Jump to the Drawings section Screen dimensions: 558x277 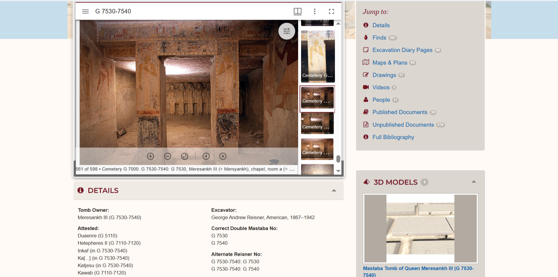384,75
